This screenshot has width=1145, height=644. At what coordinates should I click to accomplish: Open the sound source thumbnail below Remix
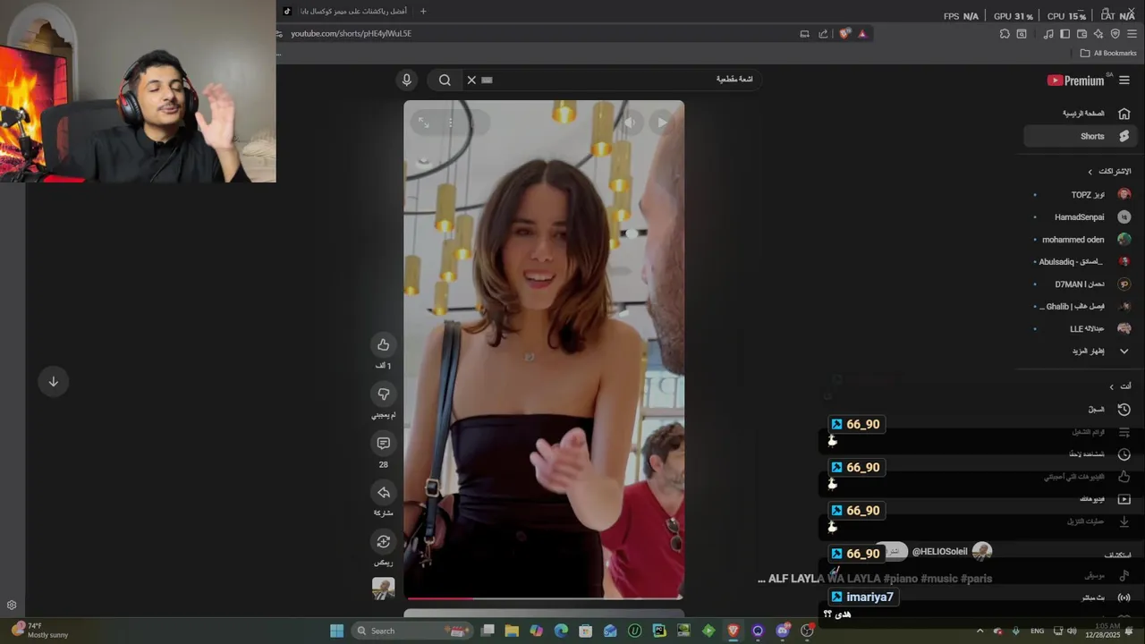tap(383, 588)
